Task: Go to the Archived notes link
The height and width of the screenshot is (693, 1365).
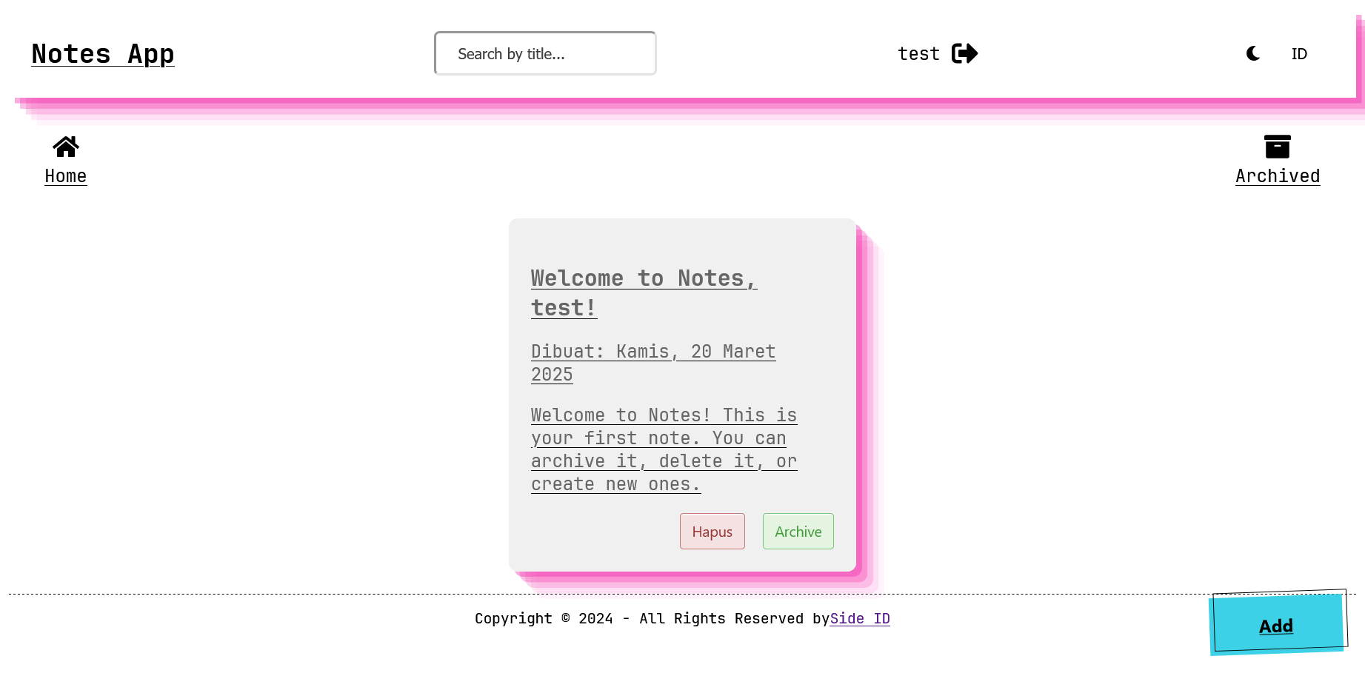Action: pos(1278,176)
